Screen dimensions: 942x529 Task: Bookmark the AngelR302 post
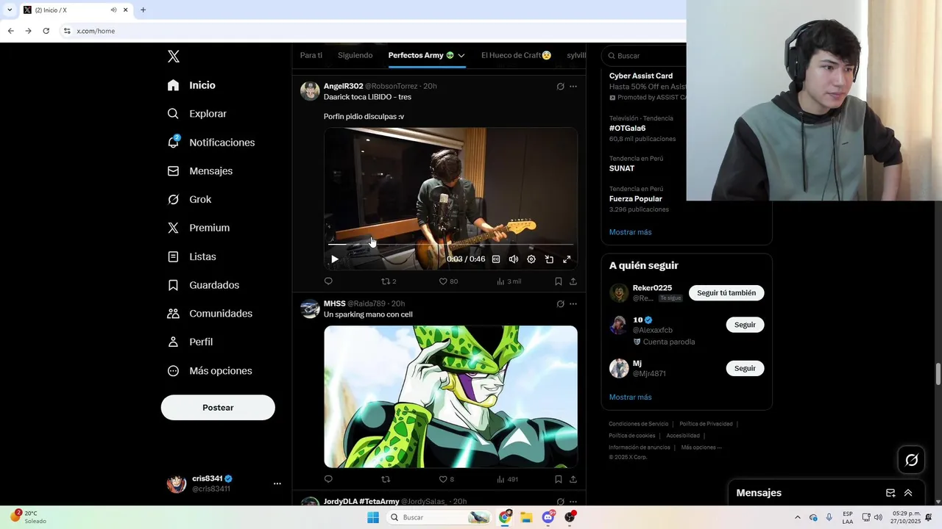pos(559,281)
